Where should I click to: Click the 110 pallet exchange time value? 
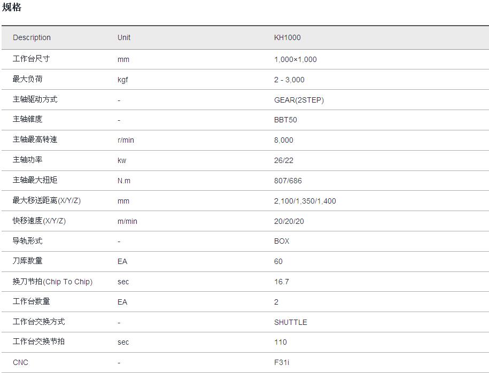[x=281, y=342]
